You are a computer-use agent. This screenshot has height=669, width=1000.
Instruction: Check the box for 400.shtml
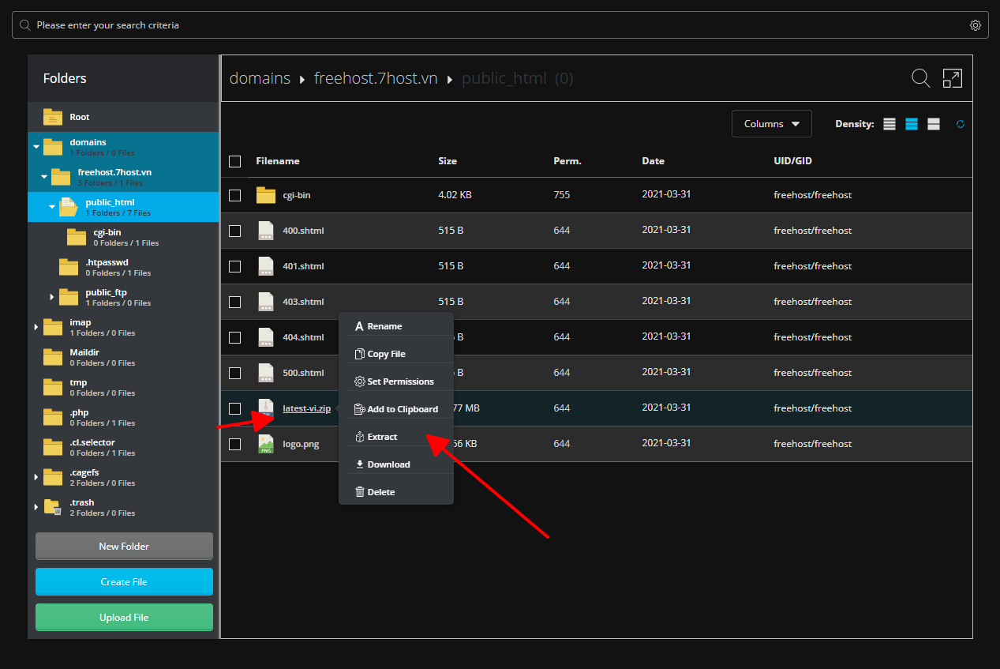234,231
